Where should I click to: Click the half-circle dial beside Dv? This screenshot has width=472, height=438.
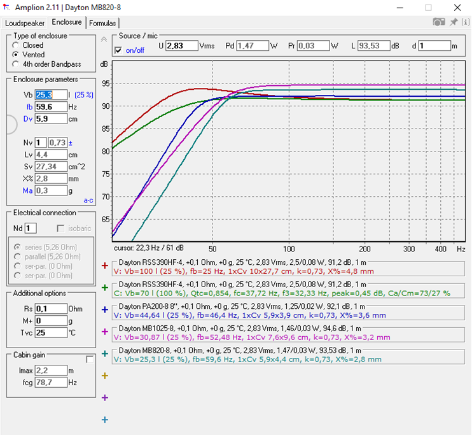[11, 124]
